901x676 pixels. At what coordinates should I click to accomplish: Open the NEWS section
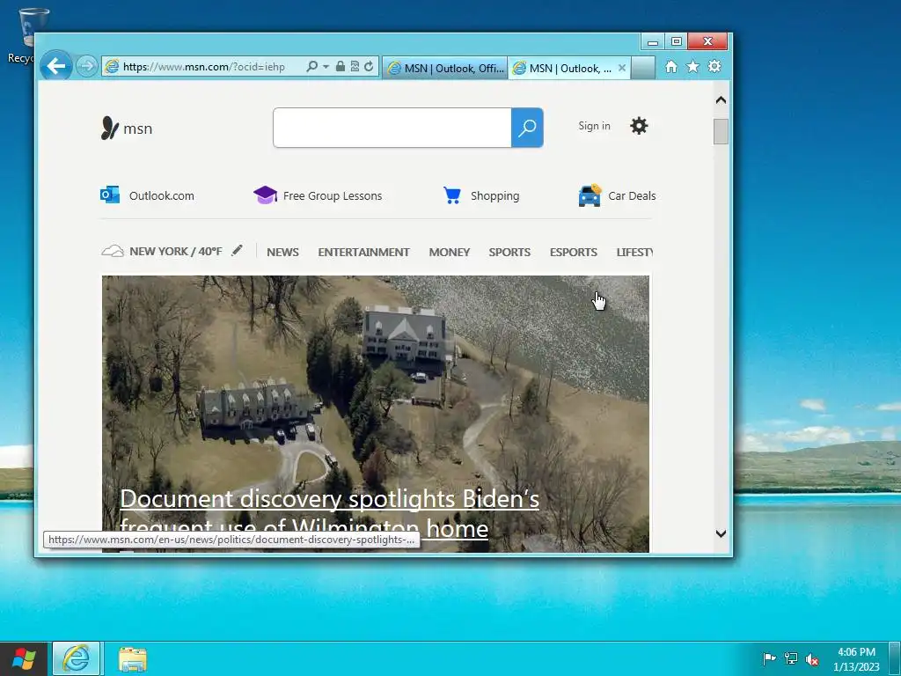click(282, 252)
